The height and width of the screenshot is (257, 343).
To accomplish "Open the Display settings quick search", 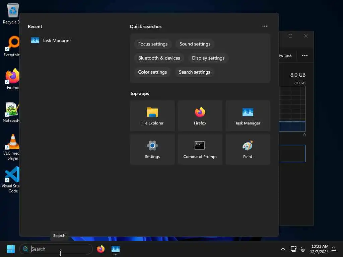I will point(208,58).
